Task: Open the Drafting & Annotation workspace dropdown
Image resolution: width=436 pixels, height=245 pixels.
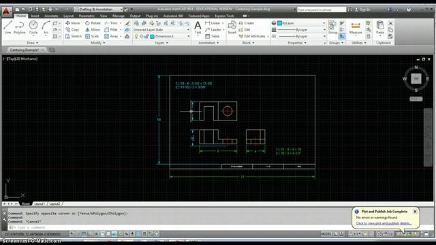Action: (98, 10)
